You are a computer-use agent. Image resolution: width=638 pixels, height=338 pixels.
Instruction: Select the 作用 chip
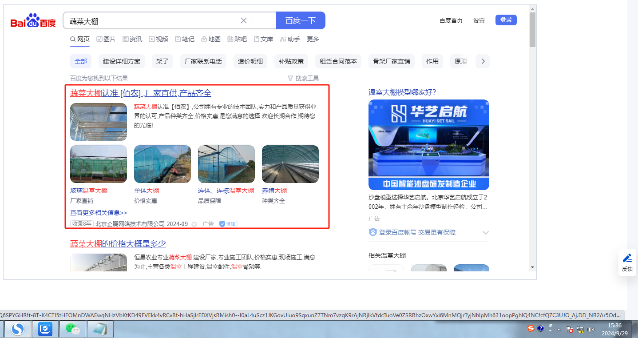point(432,61)
